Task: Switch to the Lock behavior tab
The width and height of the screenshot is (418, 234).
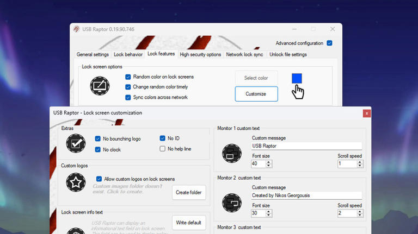Action: (x=128, y=54)
